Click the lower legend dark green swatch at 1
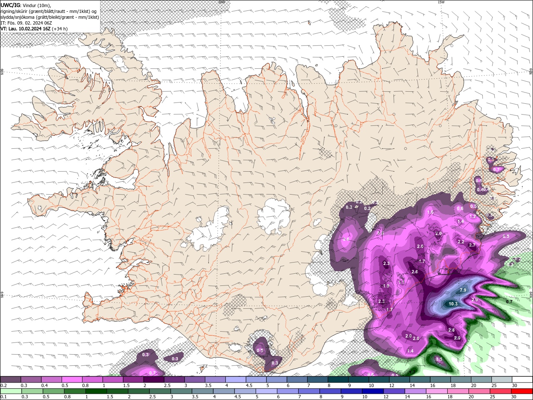The image size is (533, 400). coord(96,391)
